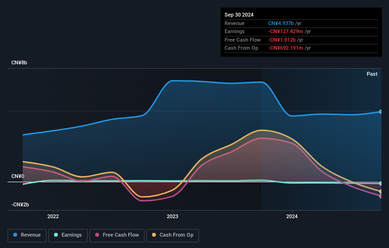This screenshot has height=248, width=389.
Task: Click the blue Revenue end-point marker
Action: pyautogui.click(x=381, y=112)
